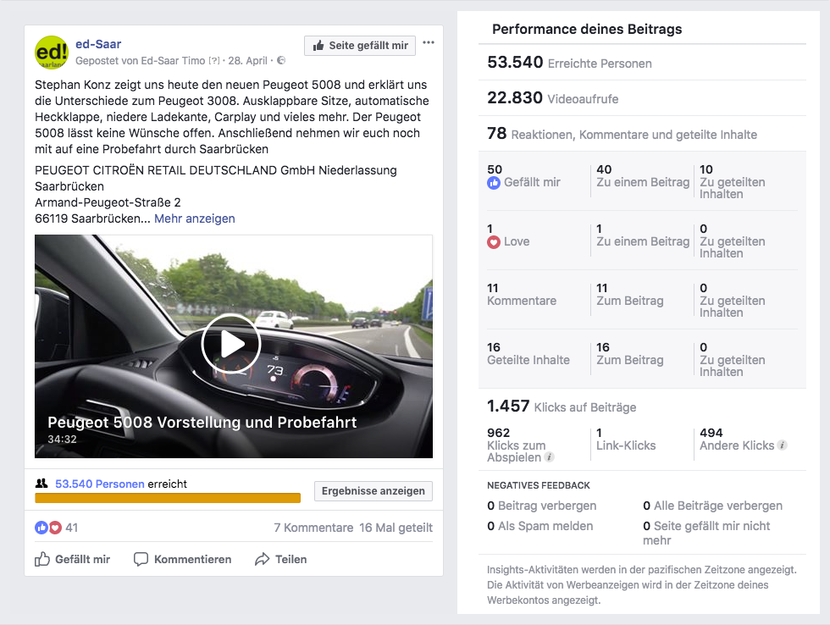Click the info icon next to 'Andere Klicks'
Image resolution: width=830 pixels, height=625 pixels.
pos(783,445)
